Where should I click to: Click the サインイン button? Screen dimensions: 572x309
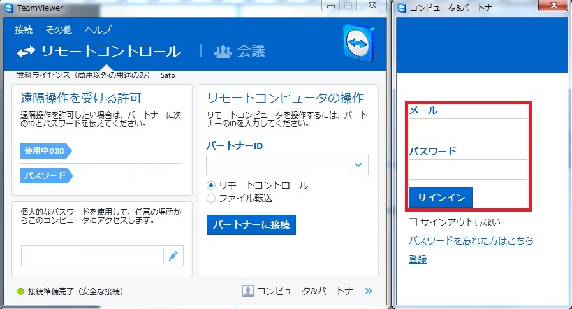click(x=440, y=198)
